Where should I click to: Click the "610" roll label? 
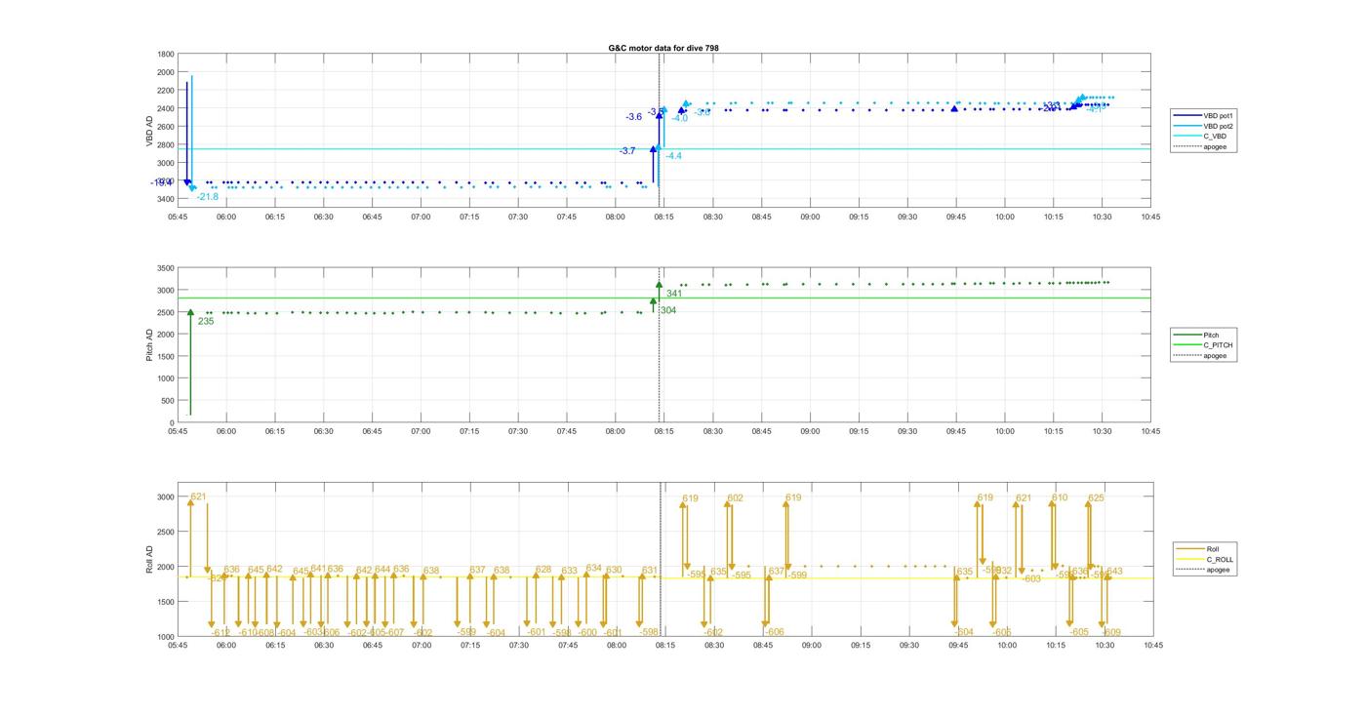tap(1060, 497)
